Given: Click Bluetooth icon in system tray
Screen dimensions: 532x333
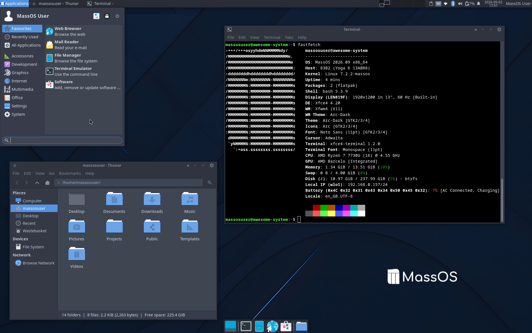Looking at the screenshot, I should click(453, 4).
